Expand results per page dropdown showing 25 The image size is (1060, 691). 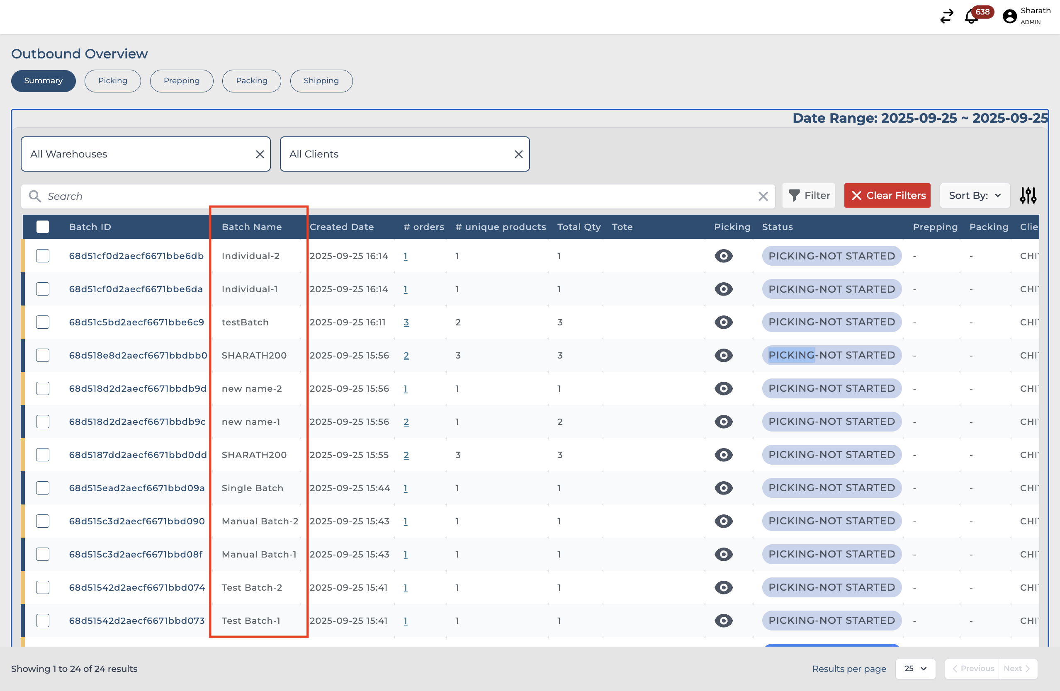[915, 668]
